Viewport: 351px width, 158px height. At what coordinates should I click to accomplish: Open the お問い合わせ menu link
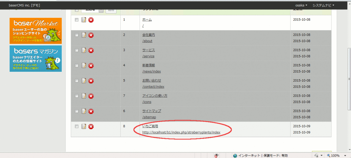click(x=152, y=81)
